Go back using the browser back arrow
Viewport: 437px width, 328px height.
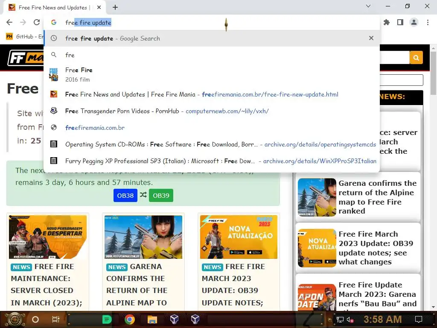9,22
